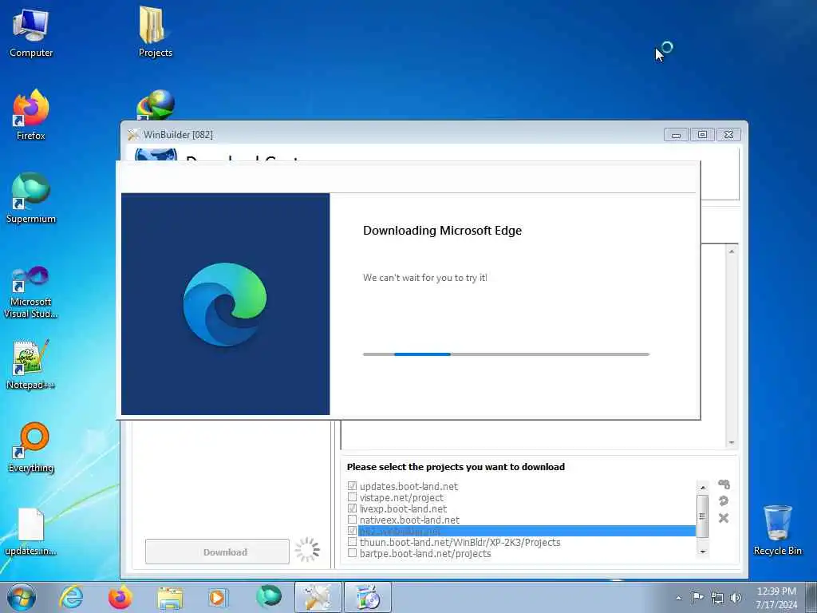Click the Firefox taskbar icon

click(120, 597)
